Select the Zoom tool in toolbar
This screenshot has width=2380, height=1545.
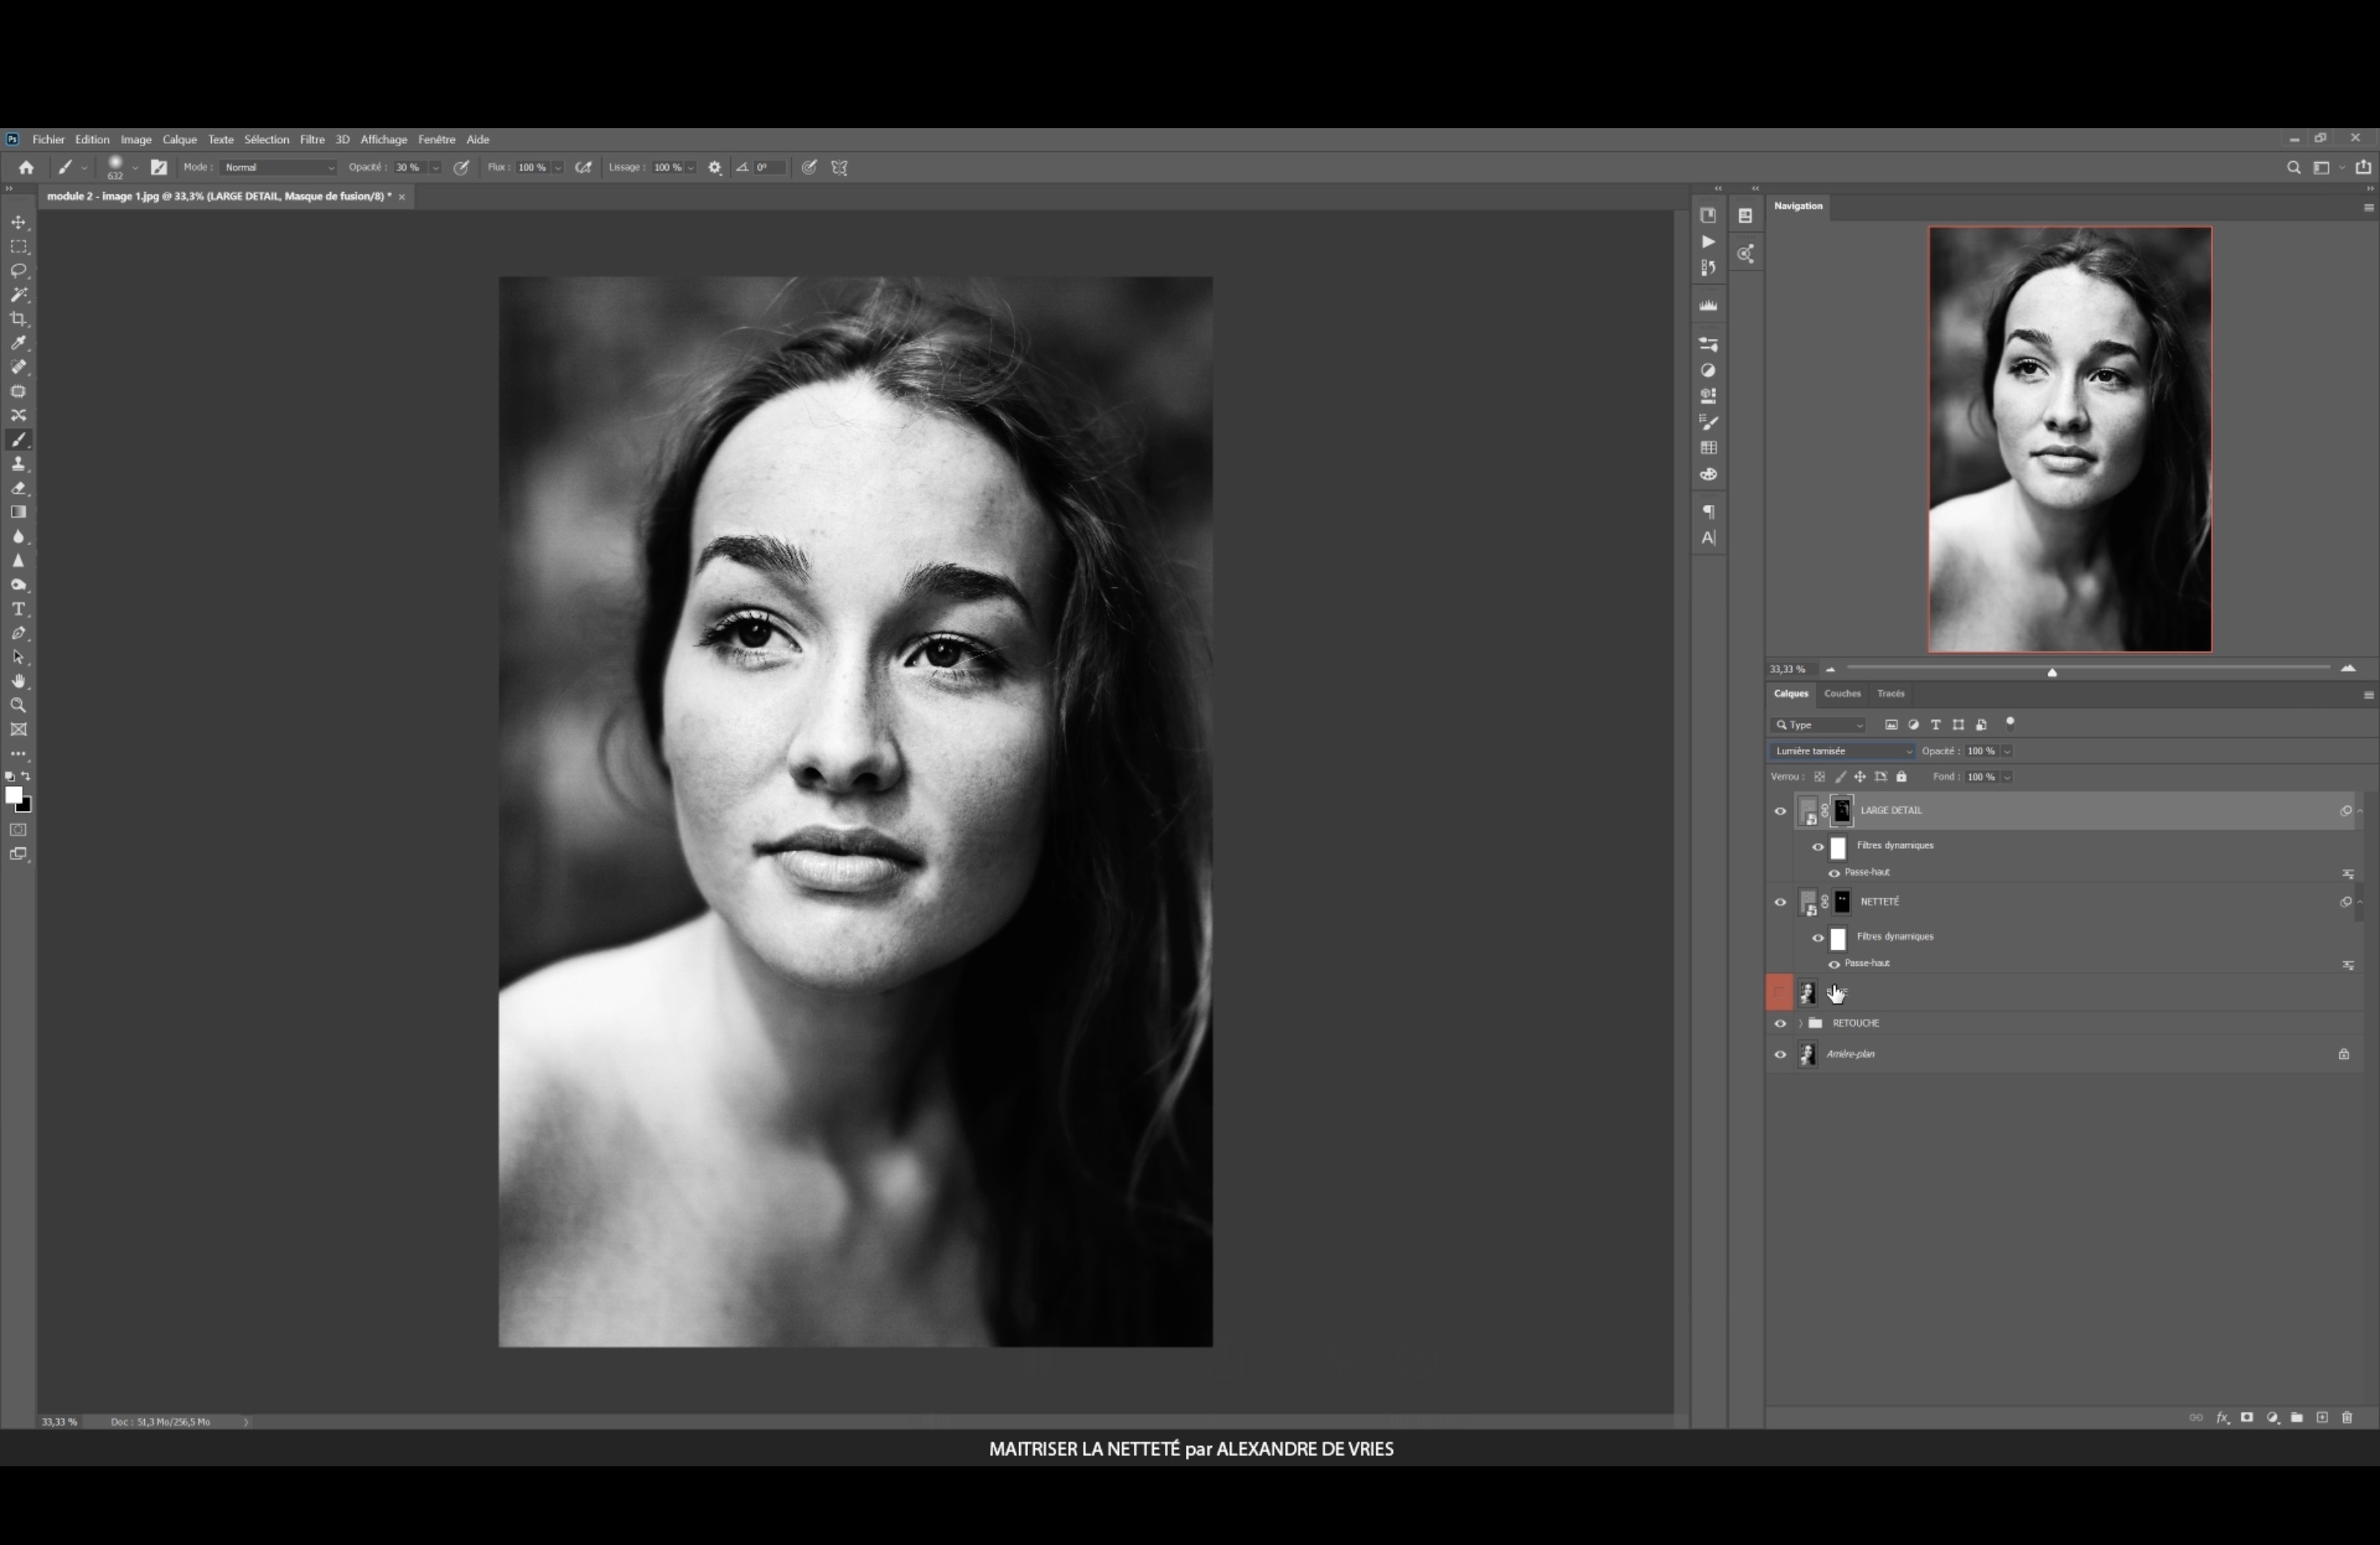(x=18, y=706)
